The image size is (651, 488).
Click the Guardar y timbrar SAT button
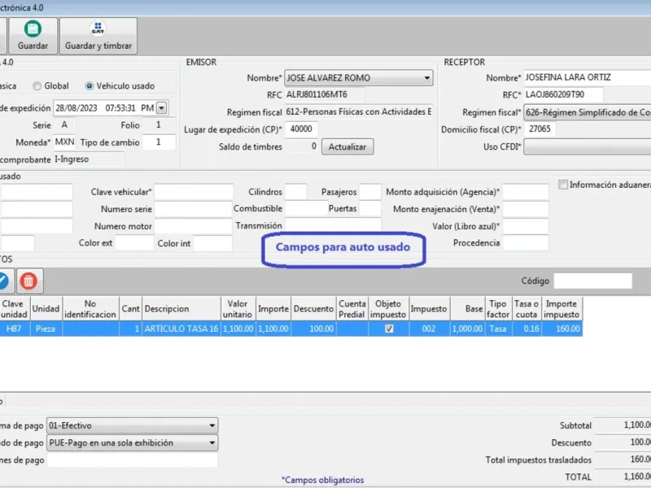click(98, 36)
